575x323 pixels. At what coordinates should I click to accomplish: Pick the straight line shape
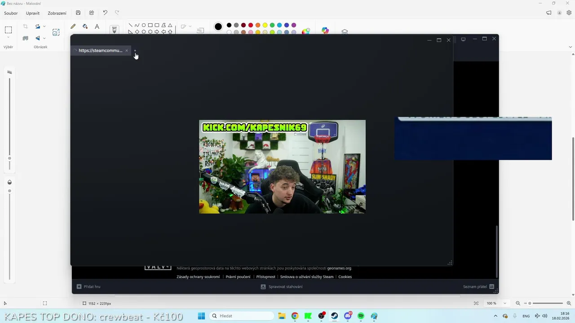pos(130,25)
